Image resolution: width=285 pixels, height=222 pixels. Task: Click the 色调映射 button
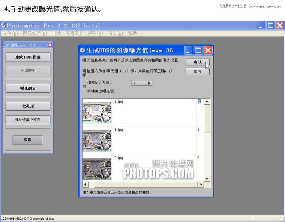(28, 70)
